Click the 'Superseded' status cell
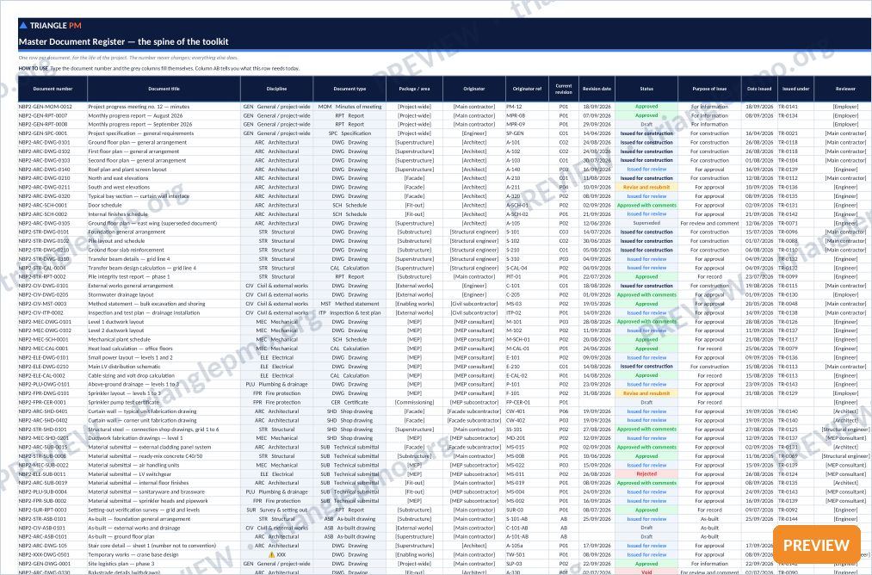This screenshot has width=872, height=575. coord(646,223)
